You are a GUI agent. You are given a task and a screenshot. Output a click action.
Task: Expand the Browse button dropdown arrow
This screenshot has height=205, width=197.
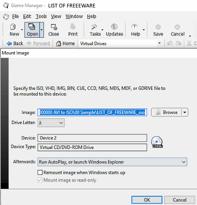[185, 112]
